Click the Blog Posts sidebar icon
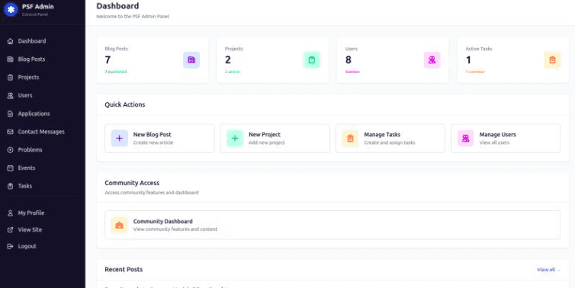The height and width of the screenshot is (288, 575). [x=10, y=59]
